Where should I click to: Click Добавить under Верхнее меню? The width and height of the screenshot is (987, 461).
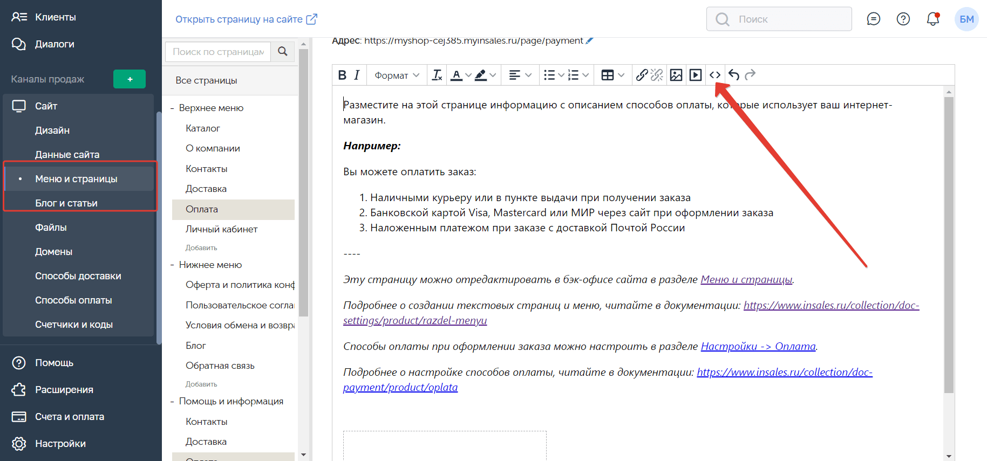pos(201,248)
